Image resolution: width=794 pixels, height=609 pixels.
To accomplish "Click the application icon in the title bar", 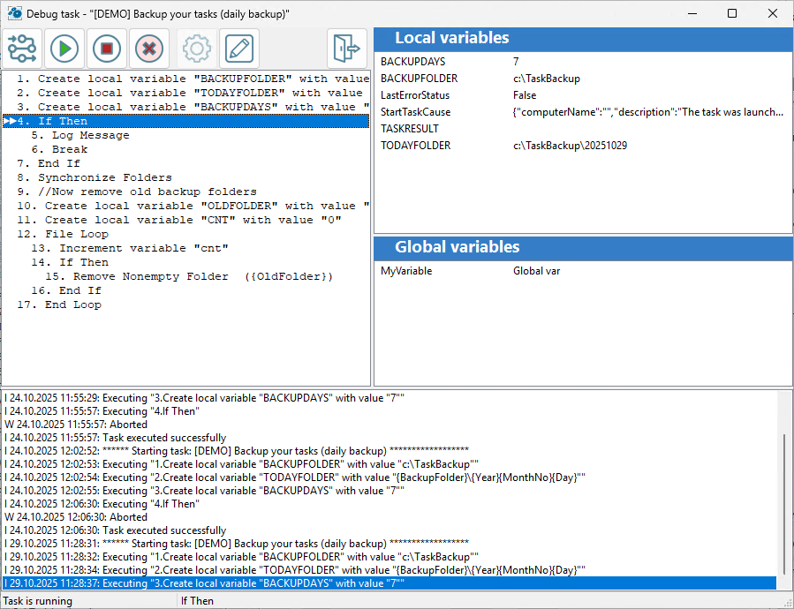I will point(13,12).
